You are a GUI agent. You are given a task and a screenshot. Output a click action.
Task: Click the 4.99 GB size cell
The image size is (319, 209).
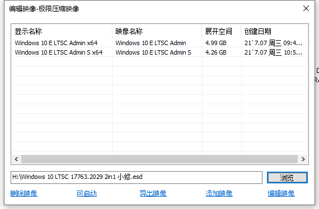(x=215, y=43)
